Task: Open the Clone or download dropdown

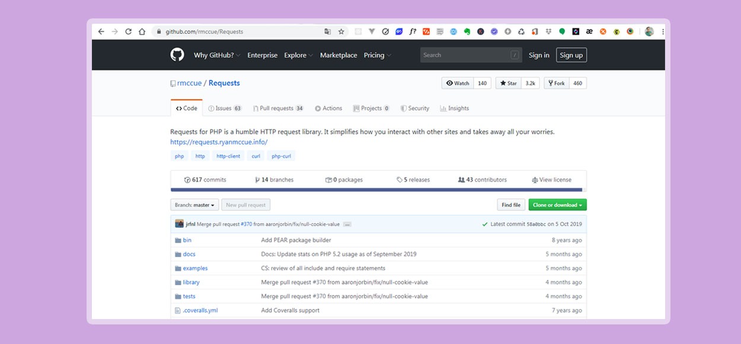Action: pos(557,205)
